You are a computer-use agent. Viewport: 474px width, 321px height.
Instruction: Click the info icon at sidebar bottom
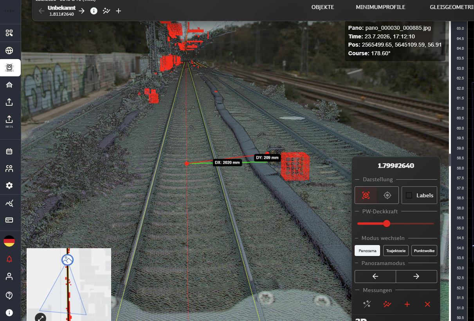pos(9,313)
